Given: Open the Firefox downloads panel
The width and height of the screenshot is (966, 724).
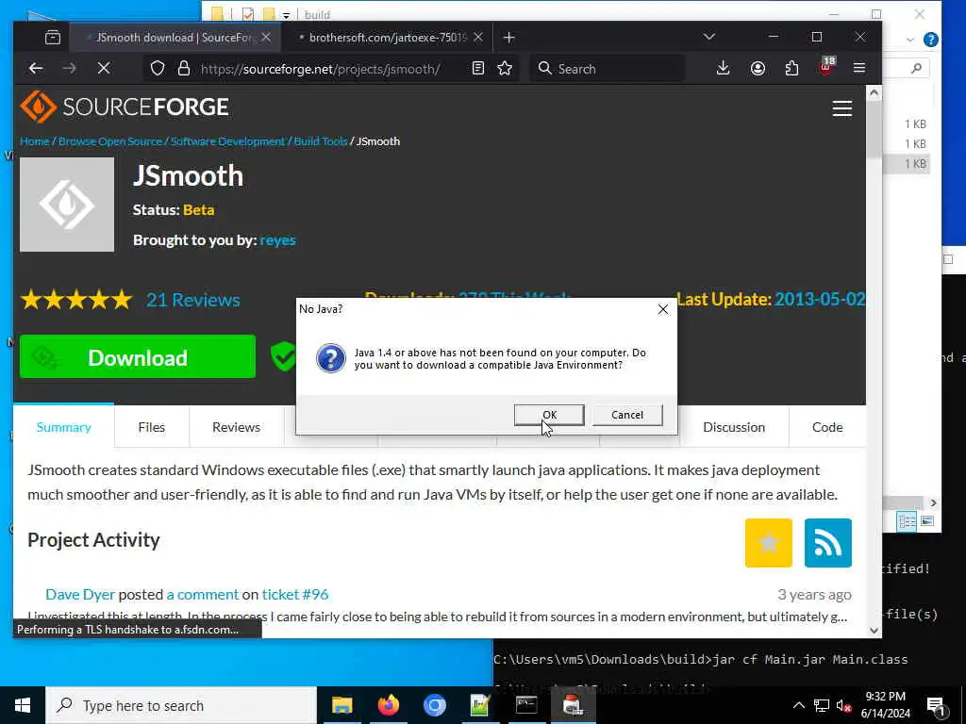Looking at the screenshot, I should click(x=724, y=68).
